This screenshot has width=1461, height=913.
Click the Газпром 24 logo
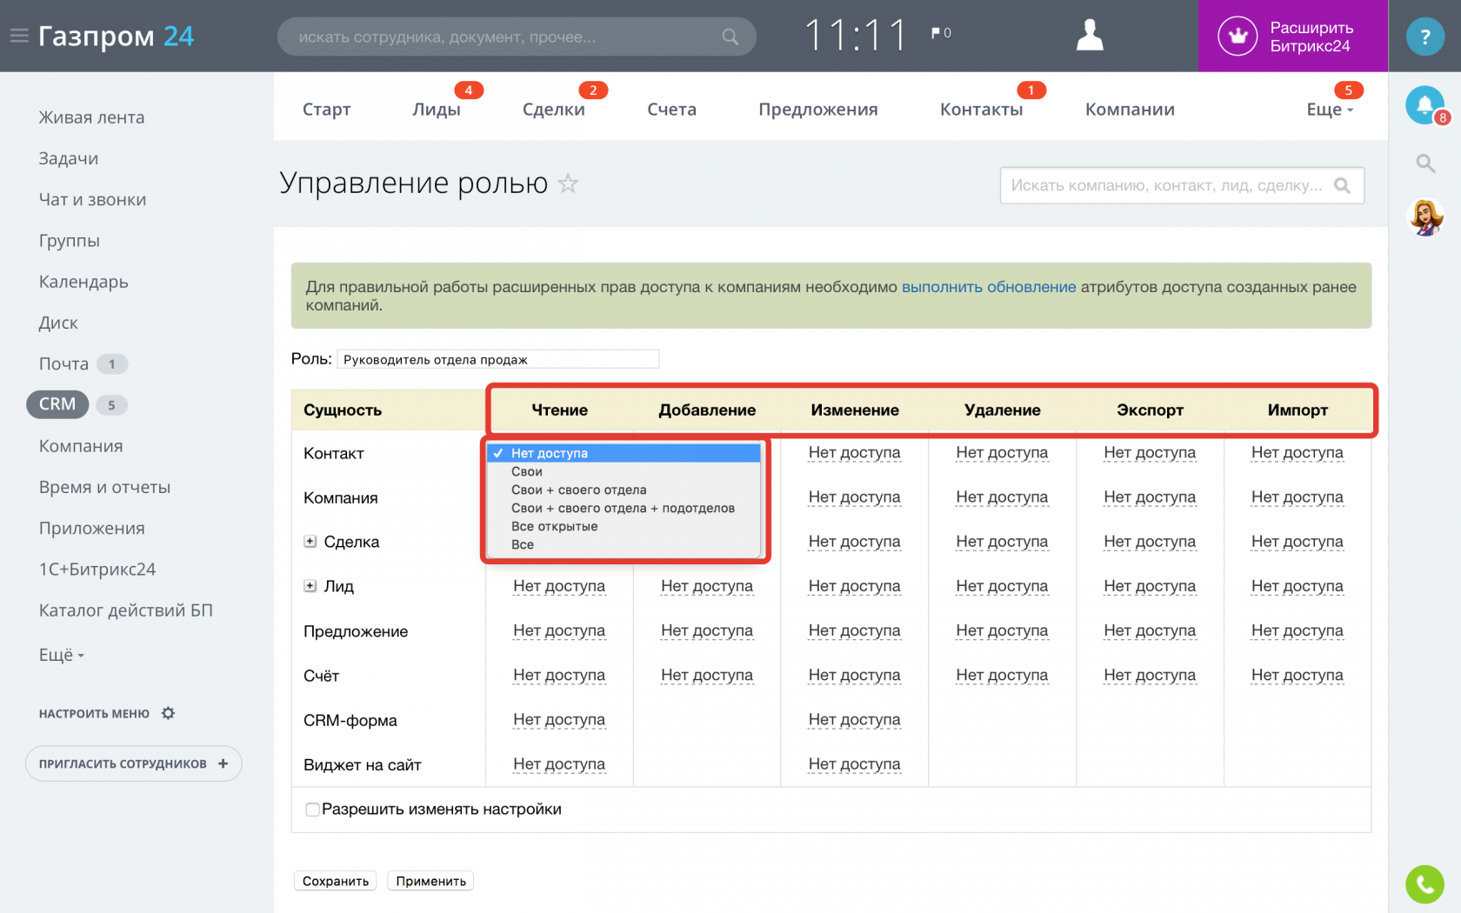click(116, 36)
